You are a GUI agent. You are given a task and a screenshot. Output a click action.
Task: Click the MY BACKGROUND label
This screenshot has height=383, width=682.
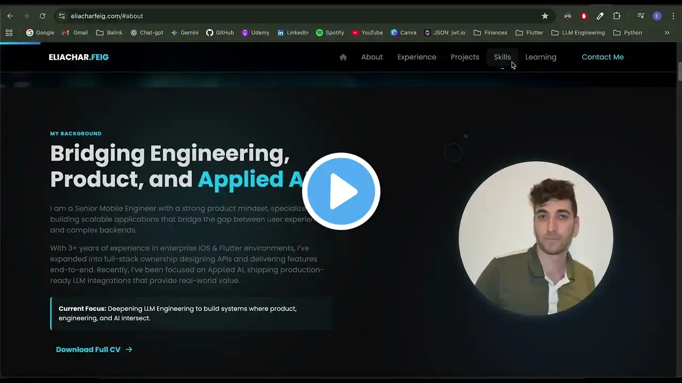pyautogui.click(x=76, y=134)
